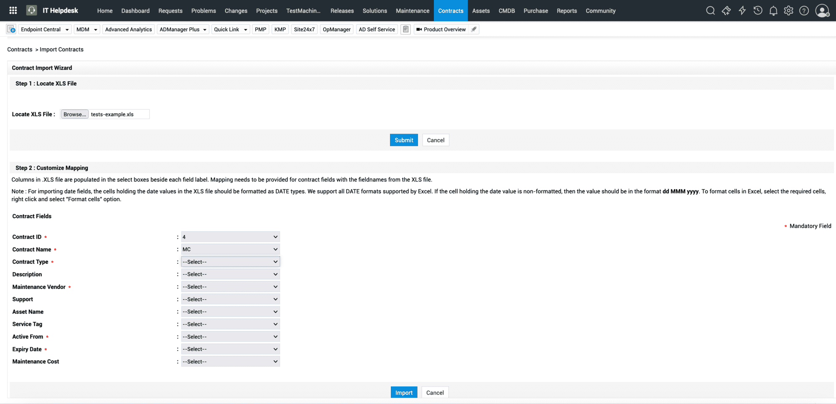Open the Contract Type mapping dropdown
This screenshot has height=404, width=836.
230,262
